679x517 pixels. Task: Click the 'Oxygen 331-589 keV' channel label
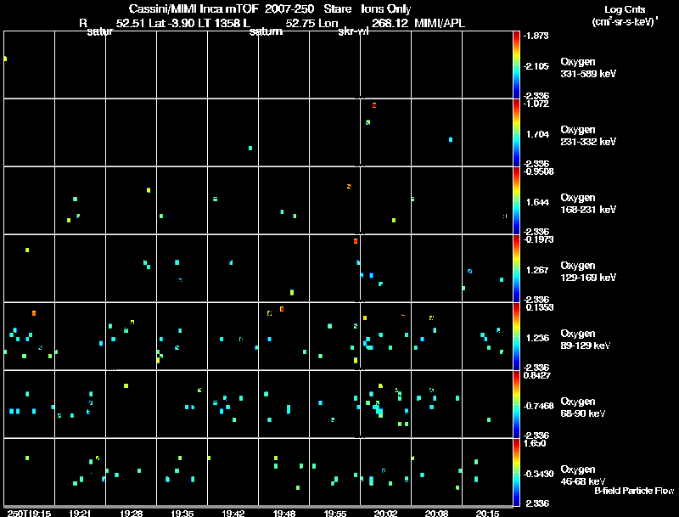pos(588,68)
